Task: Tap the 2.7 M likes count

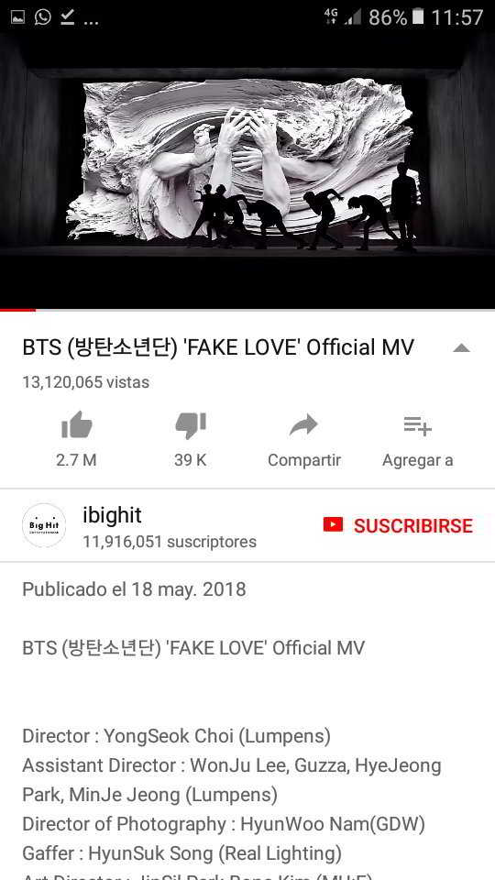Action: coord(76,460)
